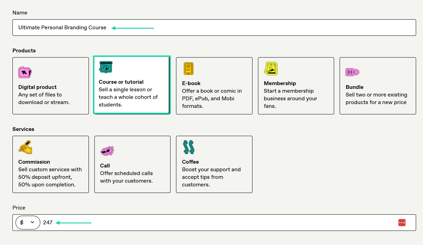Click the Course or tutorial presentation icon
This screenshot has height=245, width=423.
106,67
